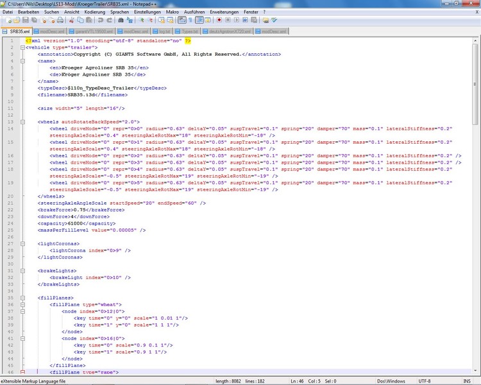Open the question mark help menu
Image resolution: width=481 pixels, height=385 pixels.
tap(264, 12)
